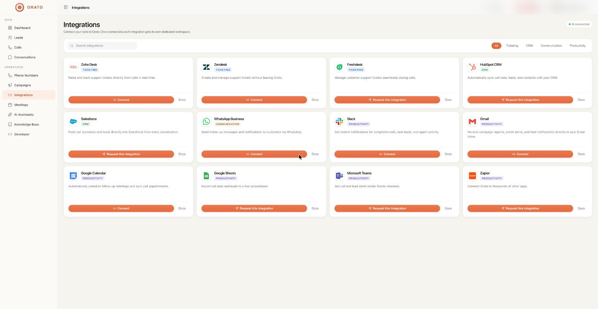
Task: Open Conversations in the sidebar
Action: [x=29, y=57]
